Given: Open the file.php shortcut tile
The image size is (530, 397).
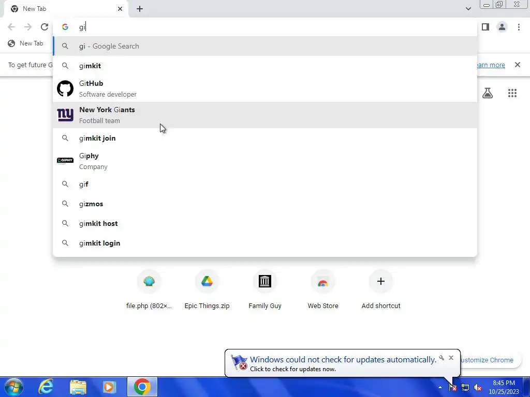Looking at the screenshot, I should [x=149, y=289].
